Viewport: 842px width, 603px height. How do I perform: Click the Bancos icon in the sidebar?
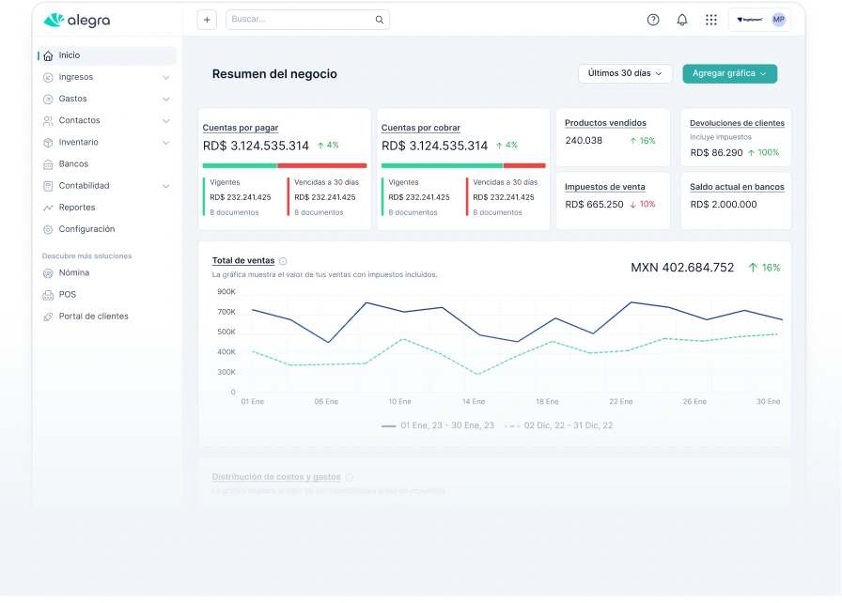pyautogui.click(x=48, y=164)
